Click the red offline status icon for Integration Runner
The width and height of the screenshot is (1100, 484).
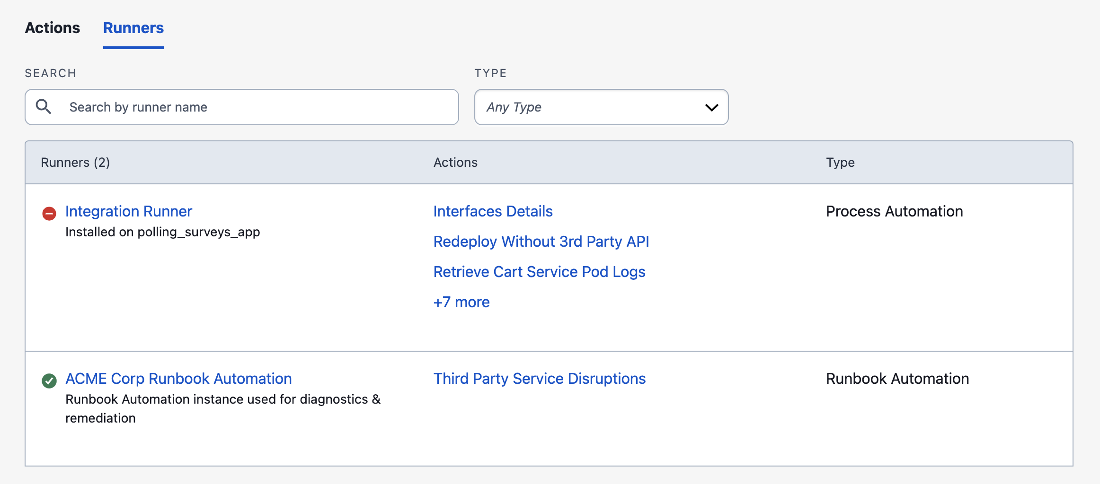click(49, 214)
